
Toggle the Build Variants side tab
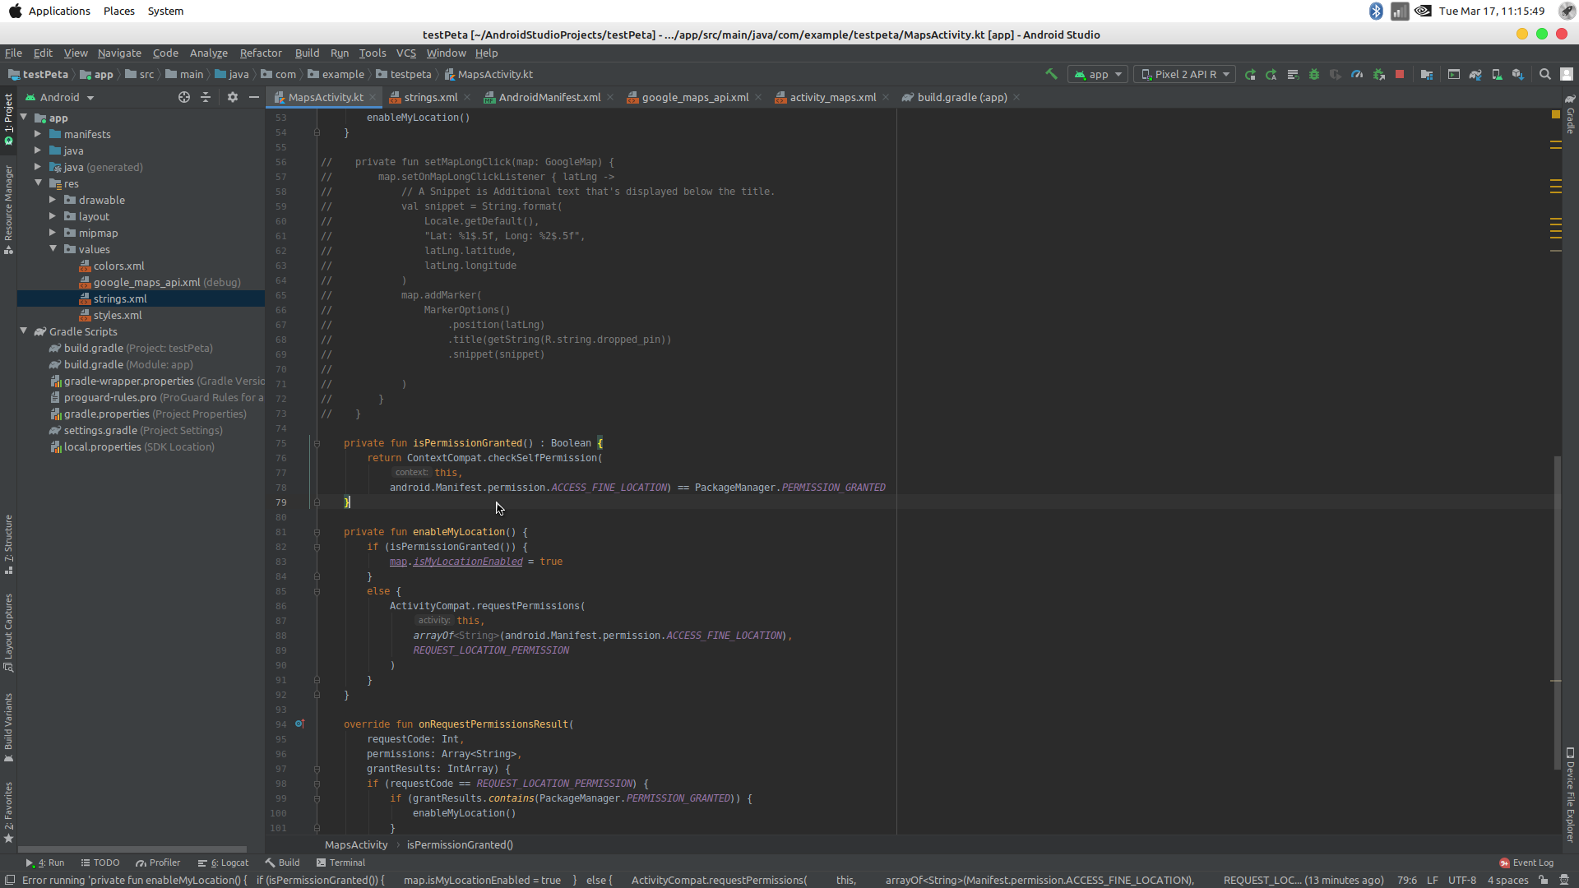click(x=8, y=727)
